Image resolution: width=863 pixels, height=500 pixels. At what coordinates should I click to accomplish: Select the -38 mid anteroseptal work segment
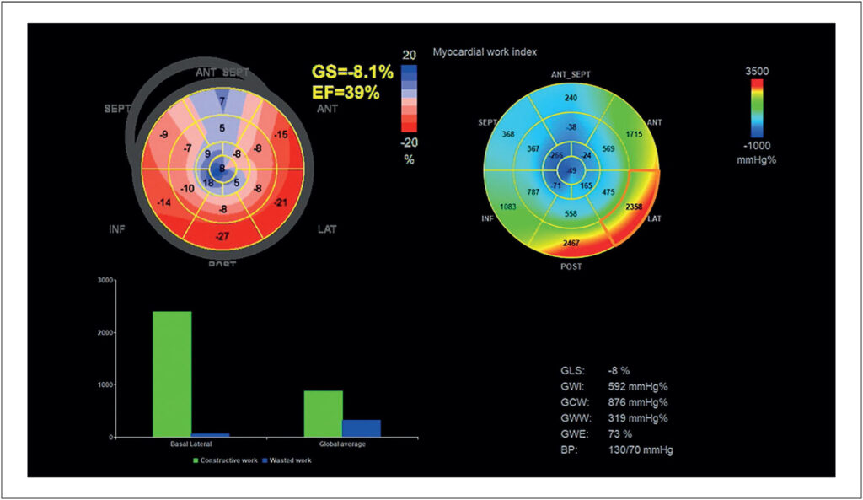[x=571, y=127]
